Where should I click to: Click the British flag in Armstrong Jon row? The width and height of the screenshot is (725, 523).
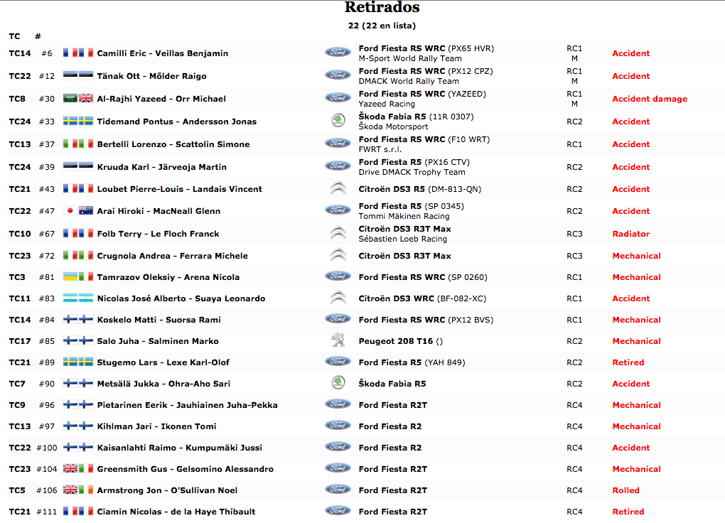pyautogui.click(x=70, y=490)
